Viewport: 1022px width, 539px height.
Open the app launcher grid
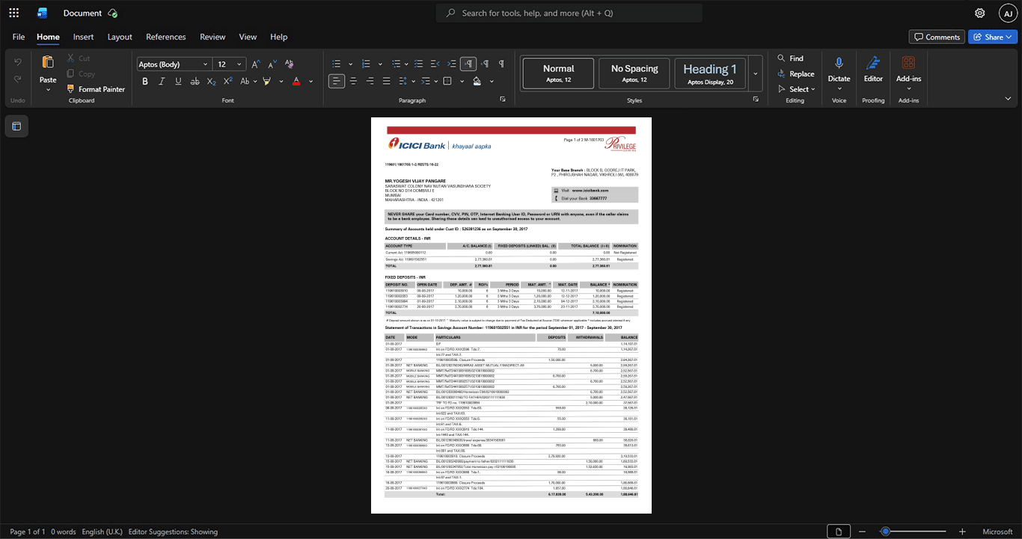point(13,13)
